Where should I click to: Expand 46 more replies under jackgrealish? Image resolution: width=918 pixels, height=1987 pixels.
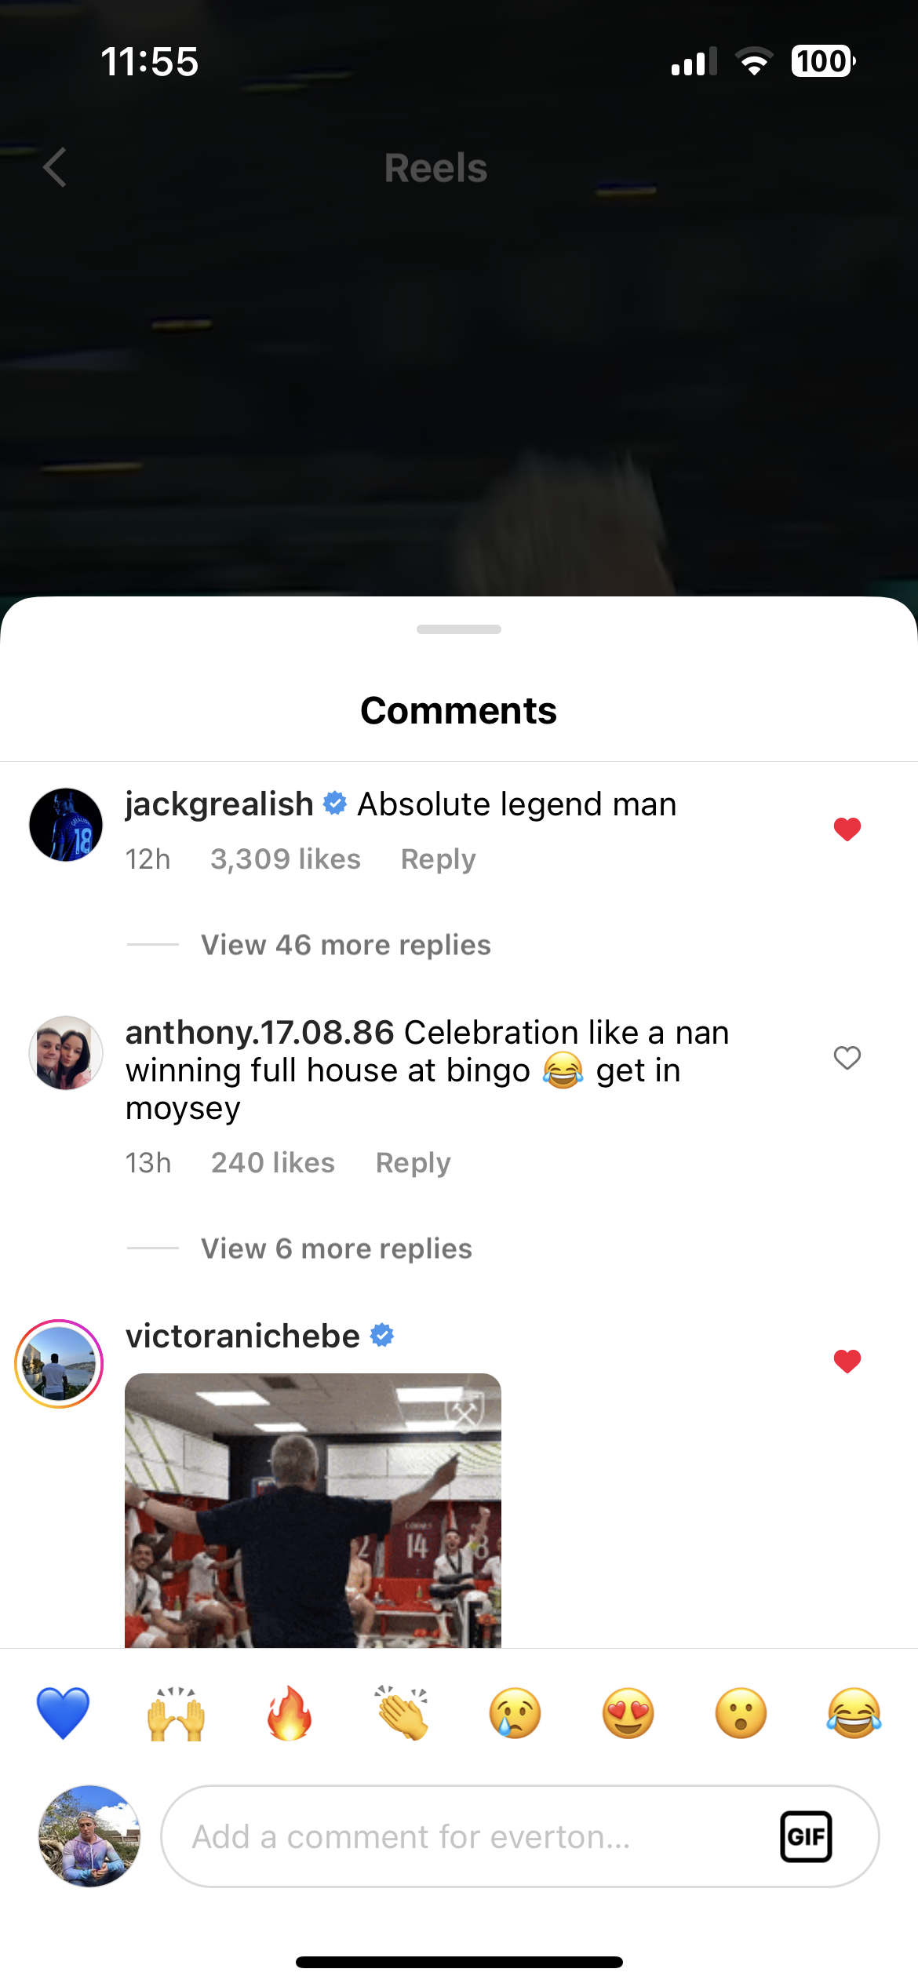[x=345, y=945]
